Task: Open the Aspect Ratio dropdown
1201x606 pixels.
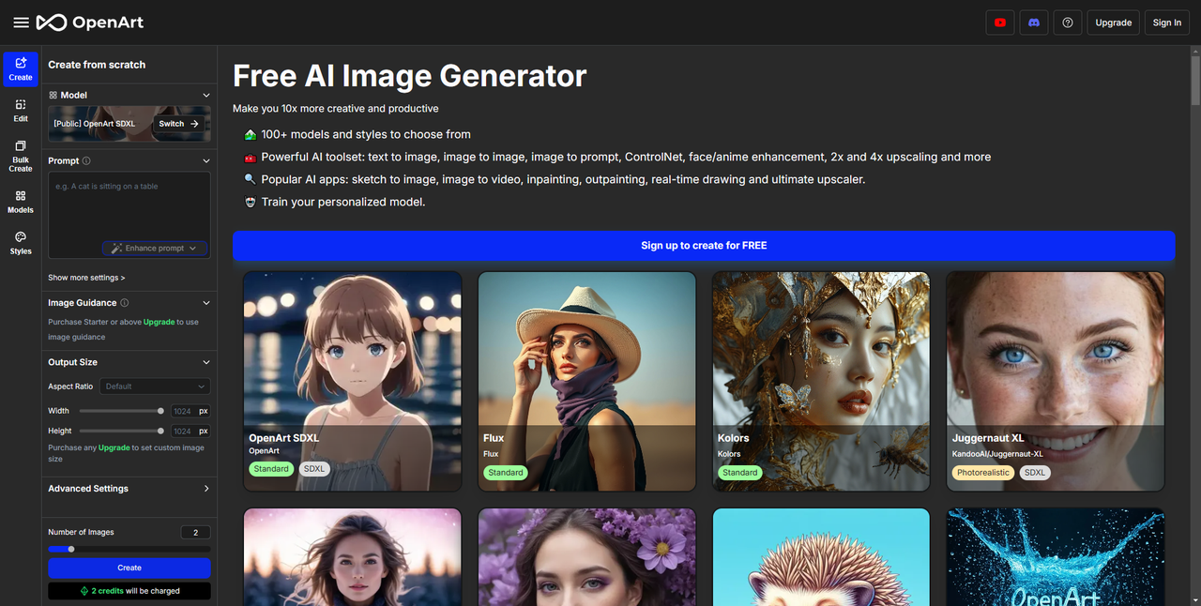Action: 155,386
